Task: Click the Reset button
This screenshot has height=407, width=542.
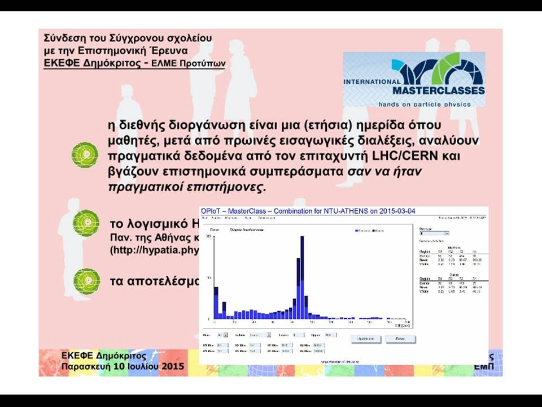Action: coord(400,339)
